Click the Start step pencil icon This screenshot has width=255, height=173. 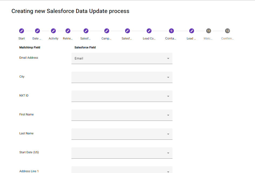(22, 31)
